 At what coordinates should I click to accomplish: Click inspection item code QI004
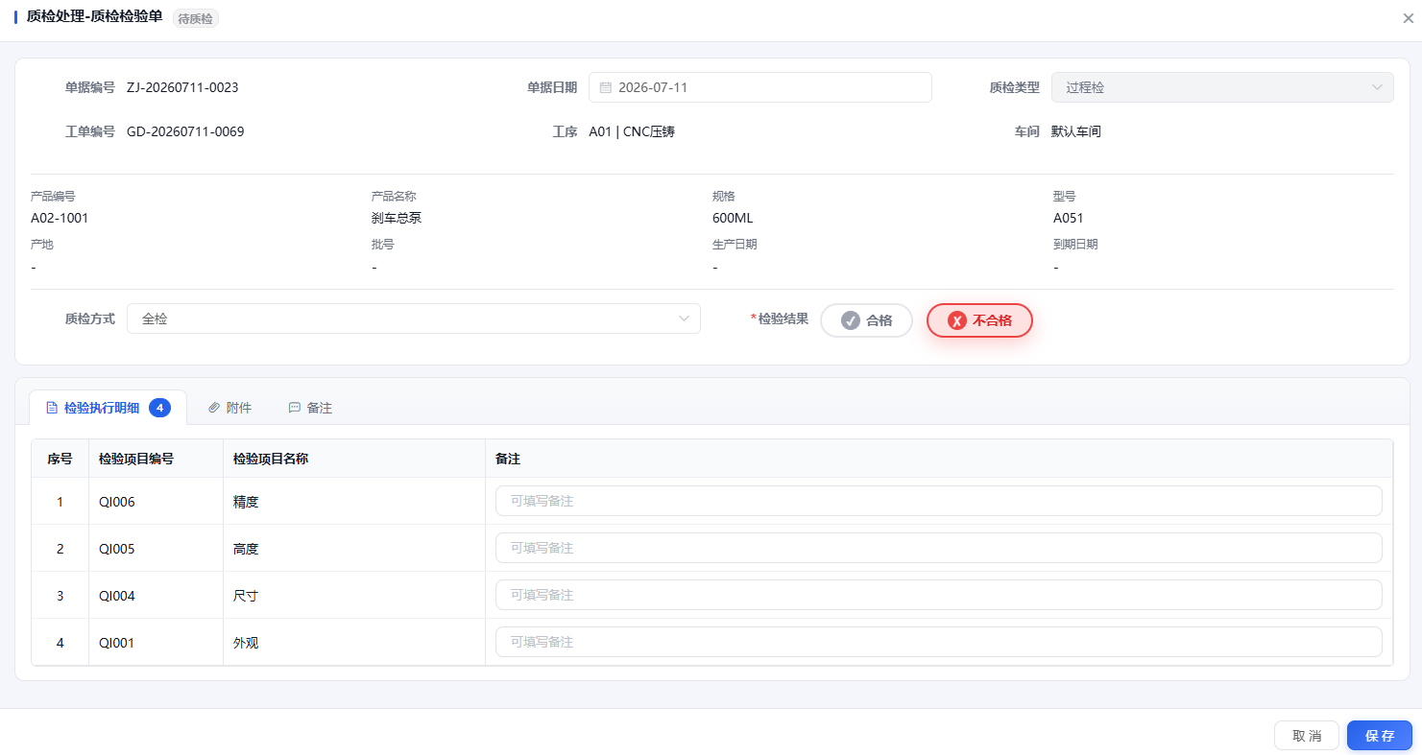coord(117,596)
